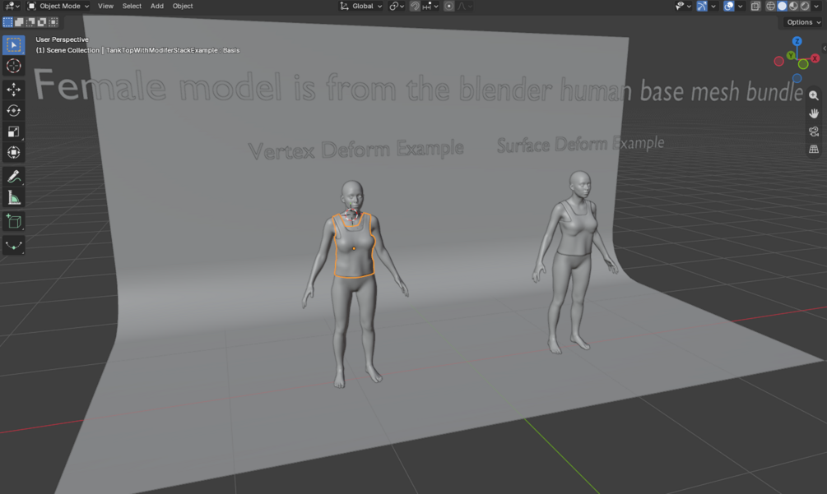The image size is (827, 494).
Task: Switch between perspective and orthographic grid icon
Action: (x=814, y=150)
